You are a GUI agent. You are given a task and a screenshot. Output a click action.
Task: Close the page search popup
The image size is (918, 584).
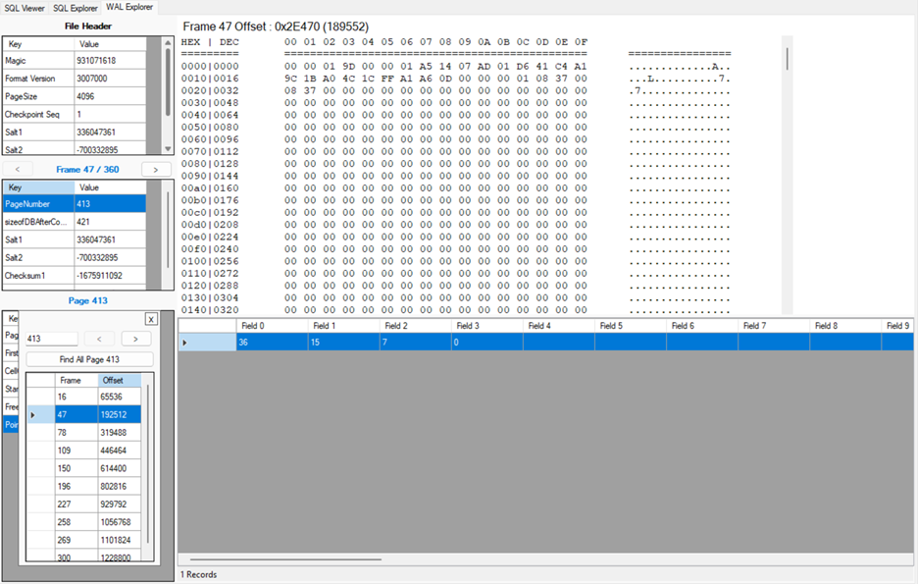point(151,319)
